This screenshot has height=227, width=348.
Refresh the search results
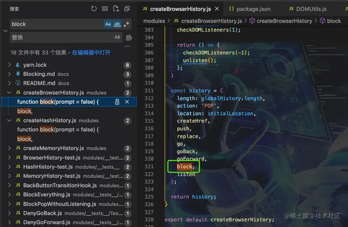point(94,9)
